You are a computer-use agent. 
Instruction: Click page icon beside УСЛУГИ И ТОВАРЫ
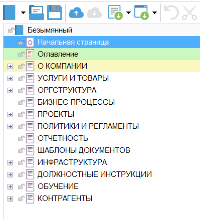(30, 78)
